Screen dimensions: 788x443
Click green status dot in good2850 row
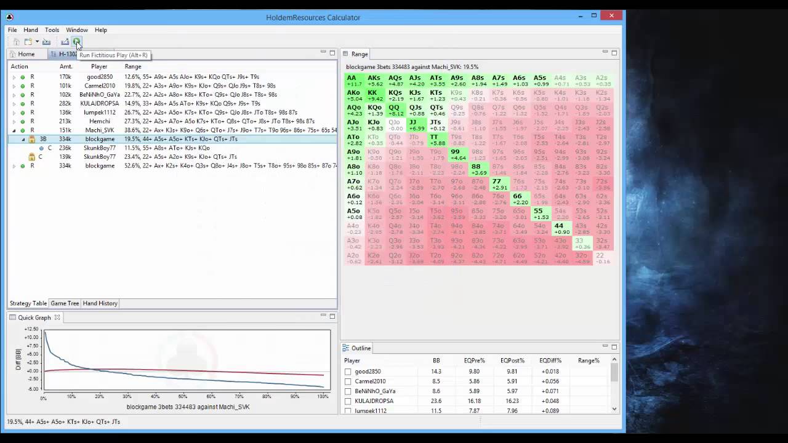point(23,78)
